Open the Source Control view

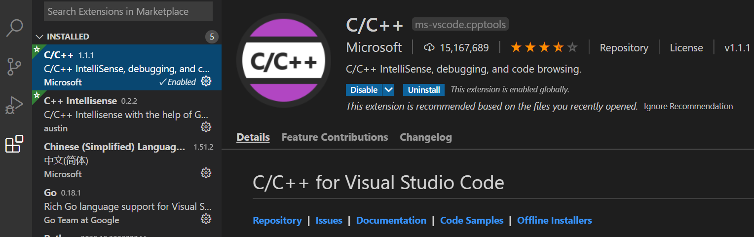[x=15, y=66]
